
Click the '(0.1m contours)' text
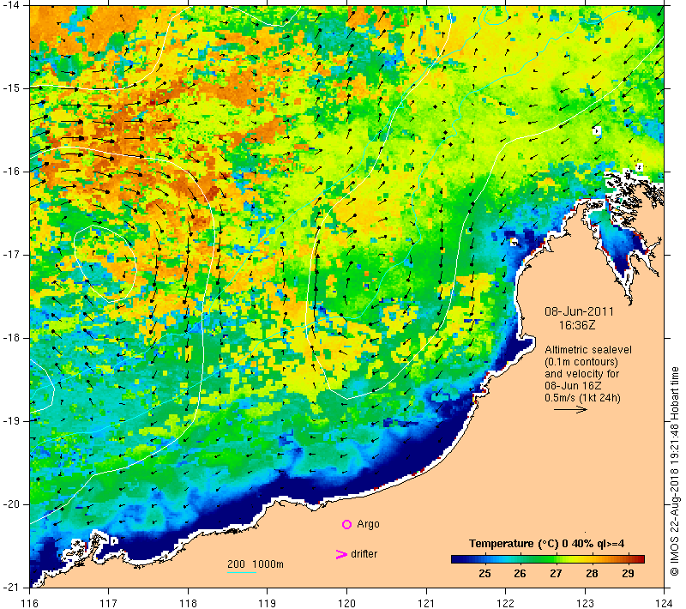581,362
